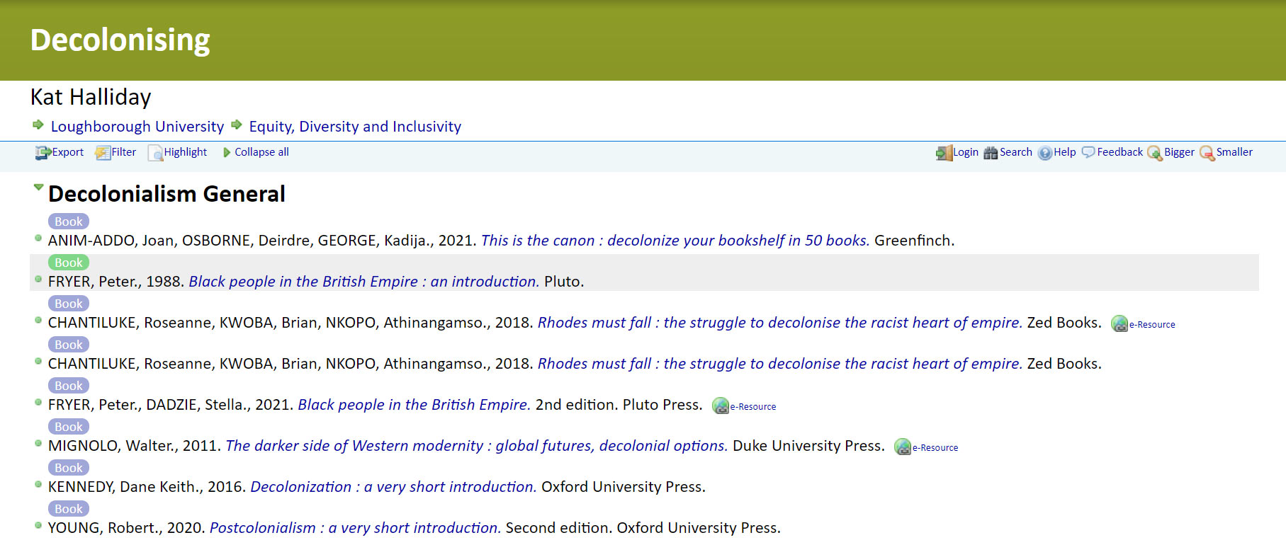
Task: Open "Decolonization : a very short introduction"
Action: (x=393, y=487)
